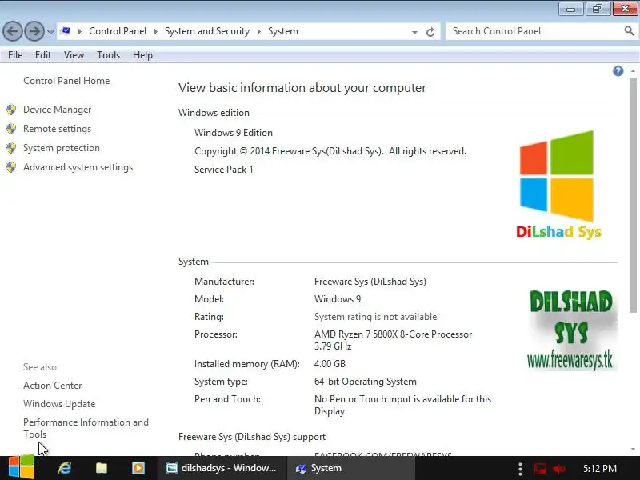The image size is (640, 480).
Task: Open Action Center link
Action: point(52,386)
